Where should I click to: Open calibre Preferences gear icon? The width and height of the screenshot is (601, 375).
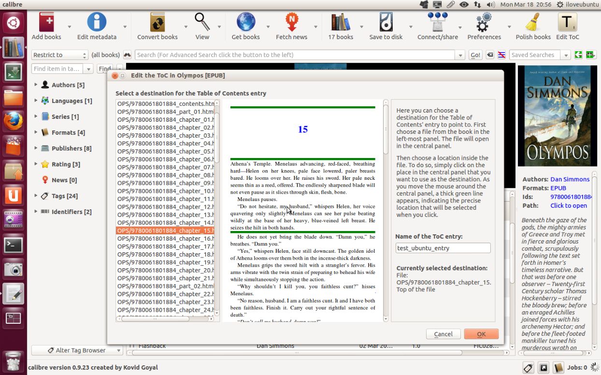484,22
